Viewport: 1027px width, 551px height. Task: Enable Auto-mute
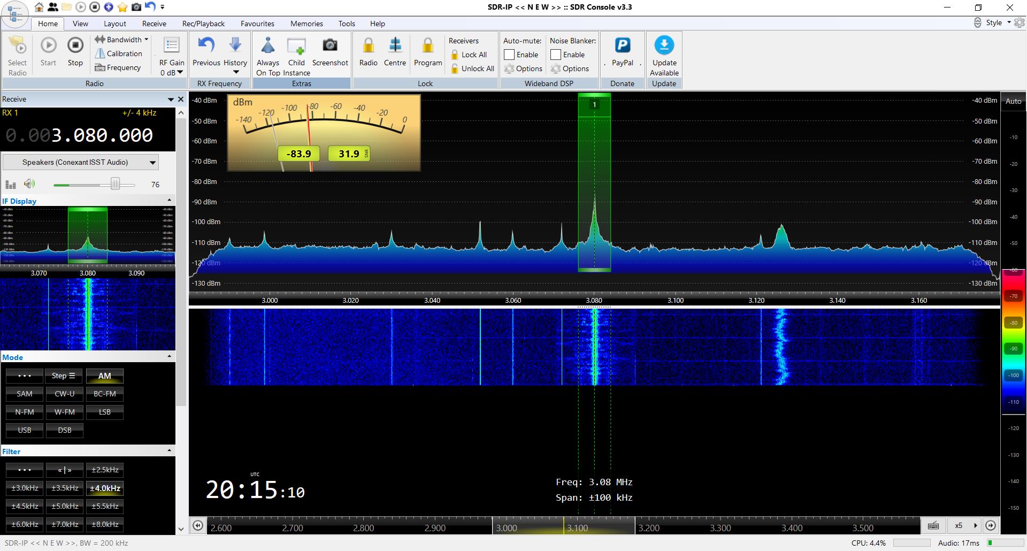[510, 54]
